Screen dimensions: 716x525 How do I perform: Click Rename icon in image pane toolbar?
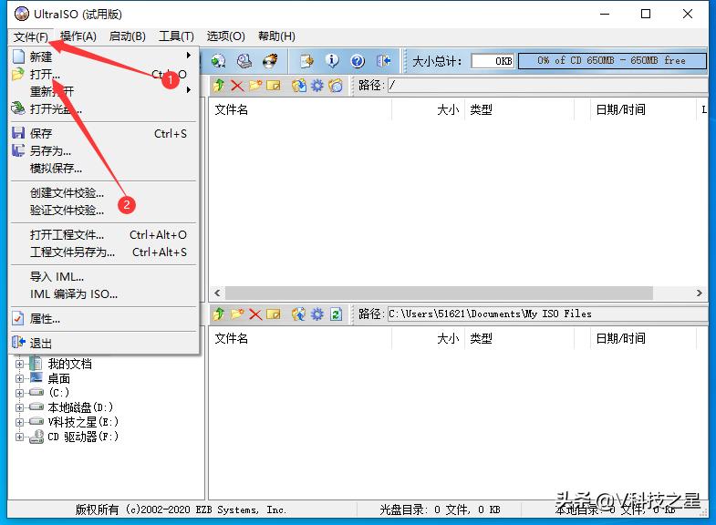point(273,86)
